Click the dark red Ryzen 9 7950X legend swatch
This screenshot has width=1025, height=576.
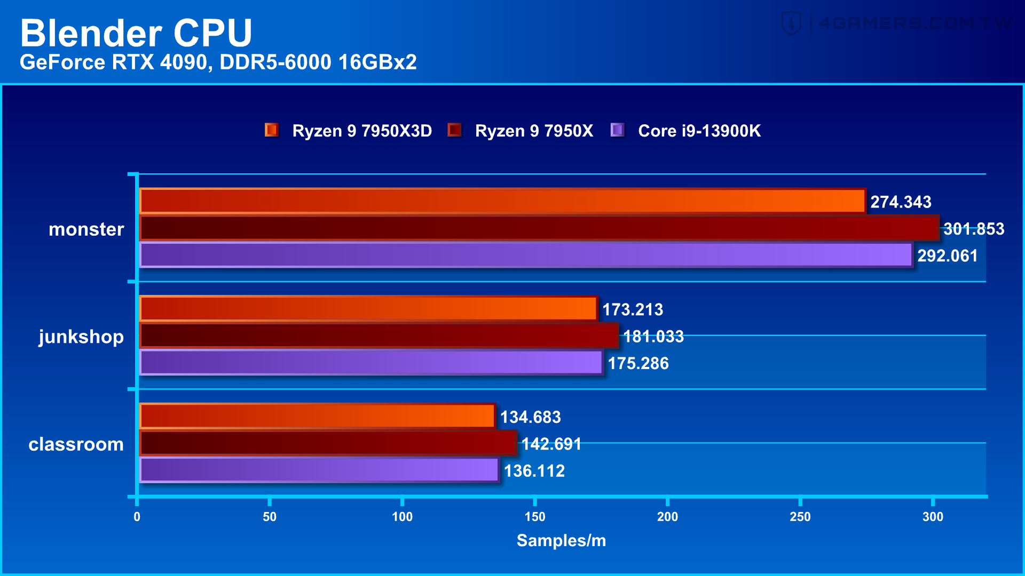pos(454,130)
